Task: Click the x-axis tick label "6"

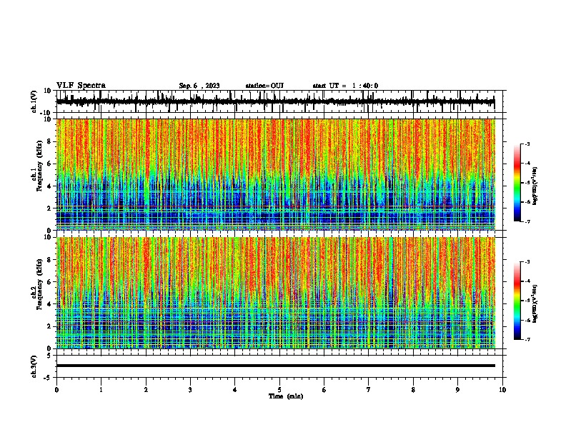Action: point(324,390)
